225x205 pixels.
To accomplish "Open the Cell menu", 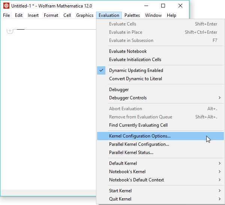I will click(x=67, y=15).
